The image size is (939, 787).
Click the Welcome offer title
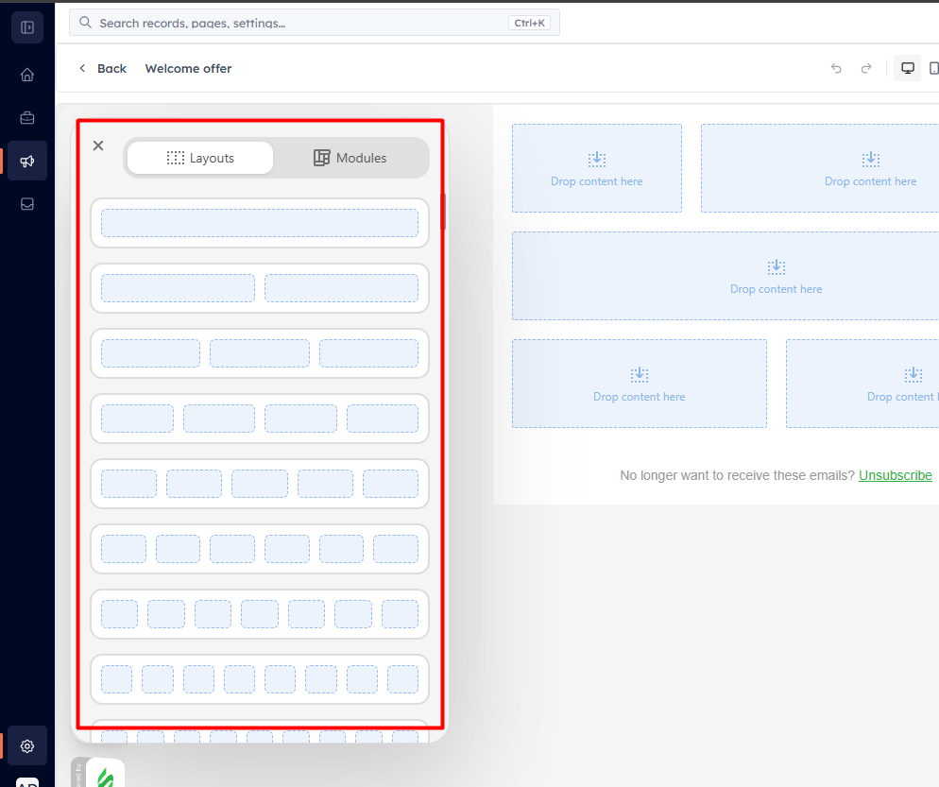(x=188, y=68)
